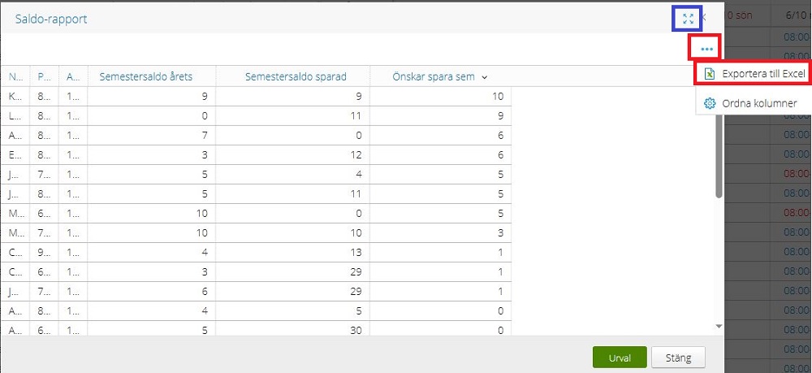Open the three-dots options menu
This screenshot has width=812, height=373.
pos(706,49)
